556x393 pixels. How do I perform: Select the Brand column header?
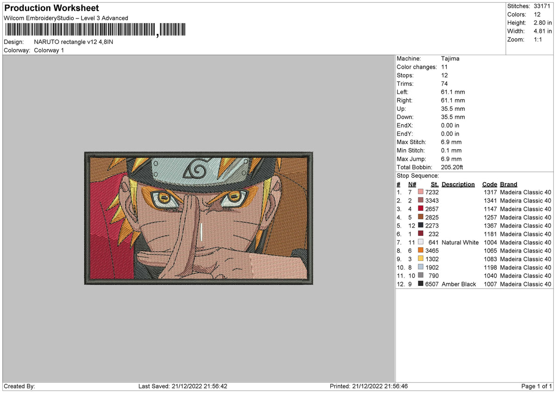pos(508,184)
